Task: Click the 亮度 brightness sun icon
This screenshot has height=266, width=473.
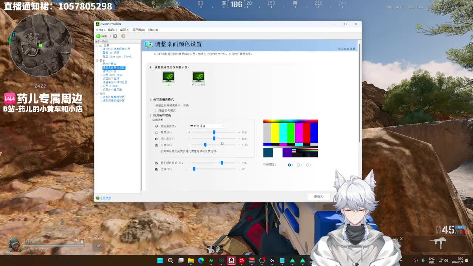Action: pyautogui.click(x=156, y=132)
